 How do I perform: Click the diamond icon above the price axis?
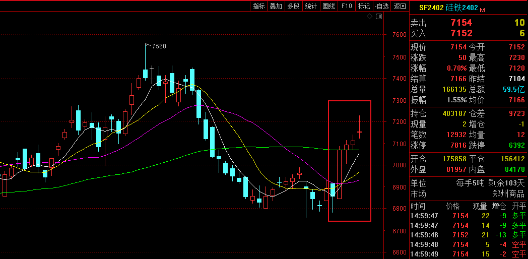pyautogui.click(x=369, y=17)
